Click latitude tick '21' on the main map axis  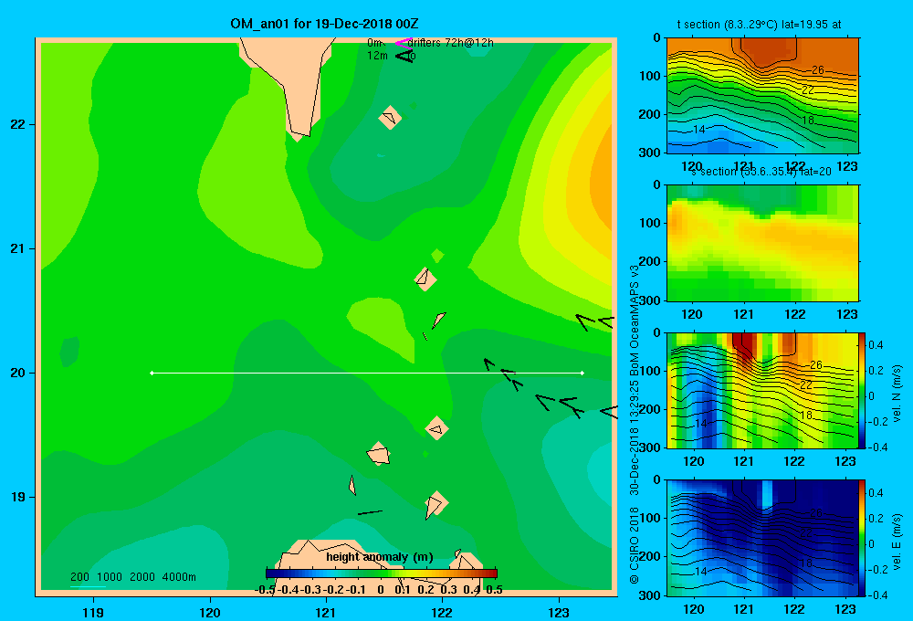coord(18,248)
